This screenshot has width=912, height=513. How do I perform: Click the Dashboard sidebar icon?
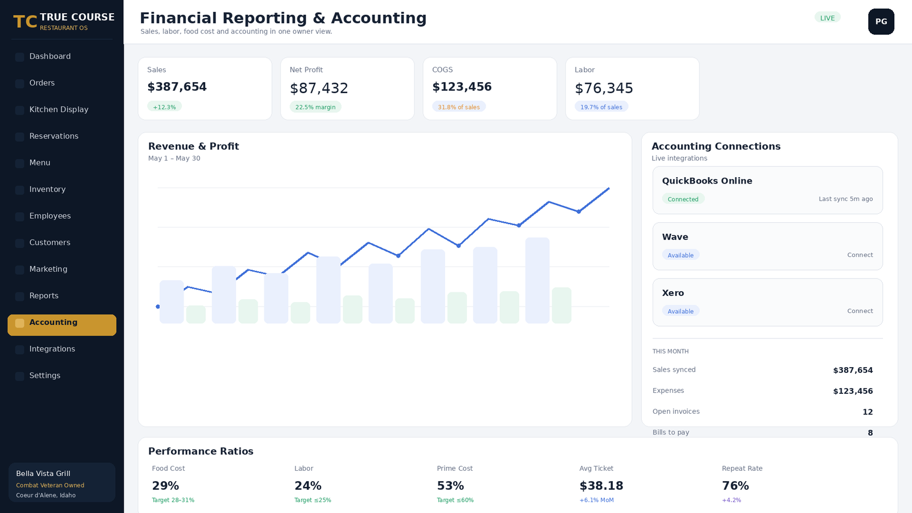click(x=19, y=57)
